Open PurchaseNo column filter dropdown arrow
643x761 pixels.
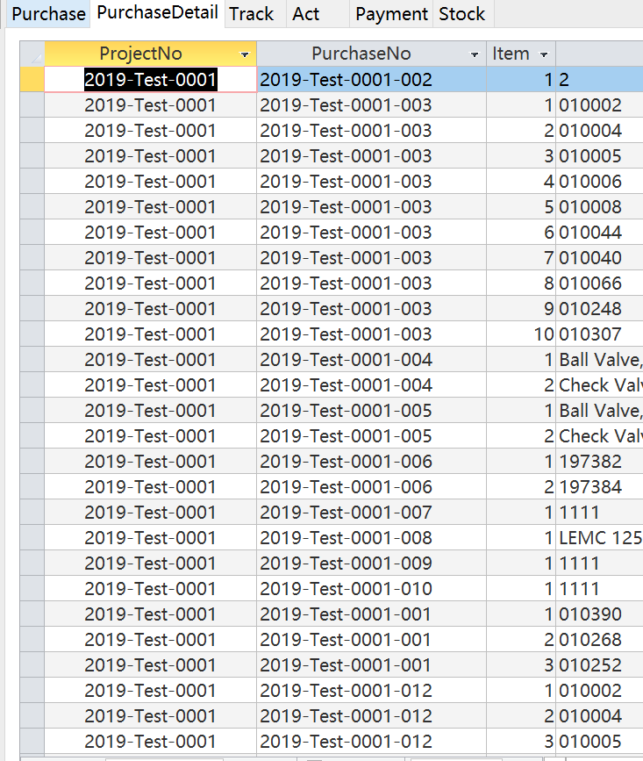pyautogui.click(x=475, y=54)
